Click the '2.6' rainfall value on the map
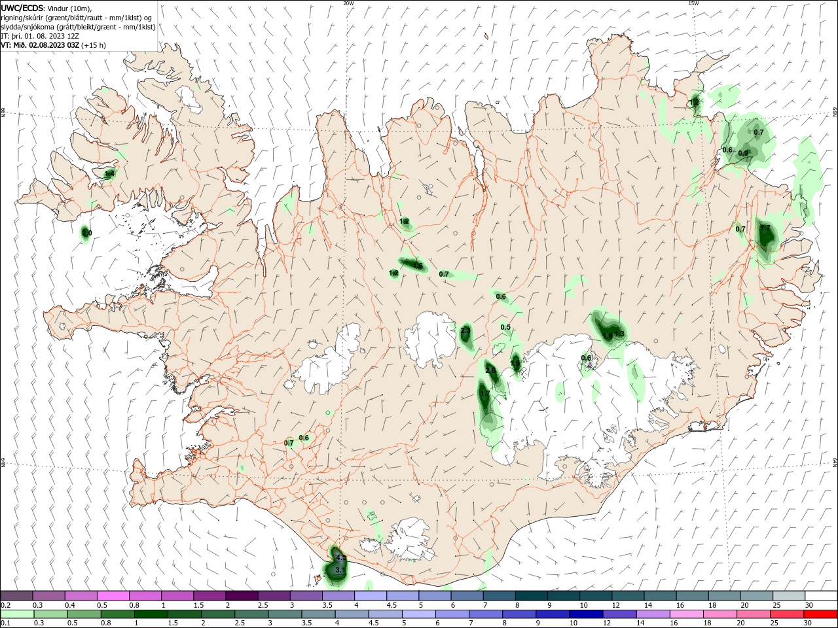Image resolution: width=838 pixels, height=628 pixels. [490, 371]
